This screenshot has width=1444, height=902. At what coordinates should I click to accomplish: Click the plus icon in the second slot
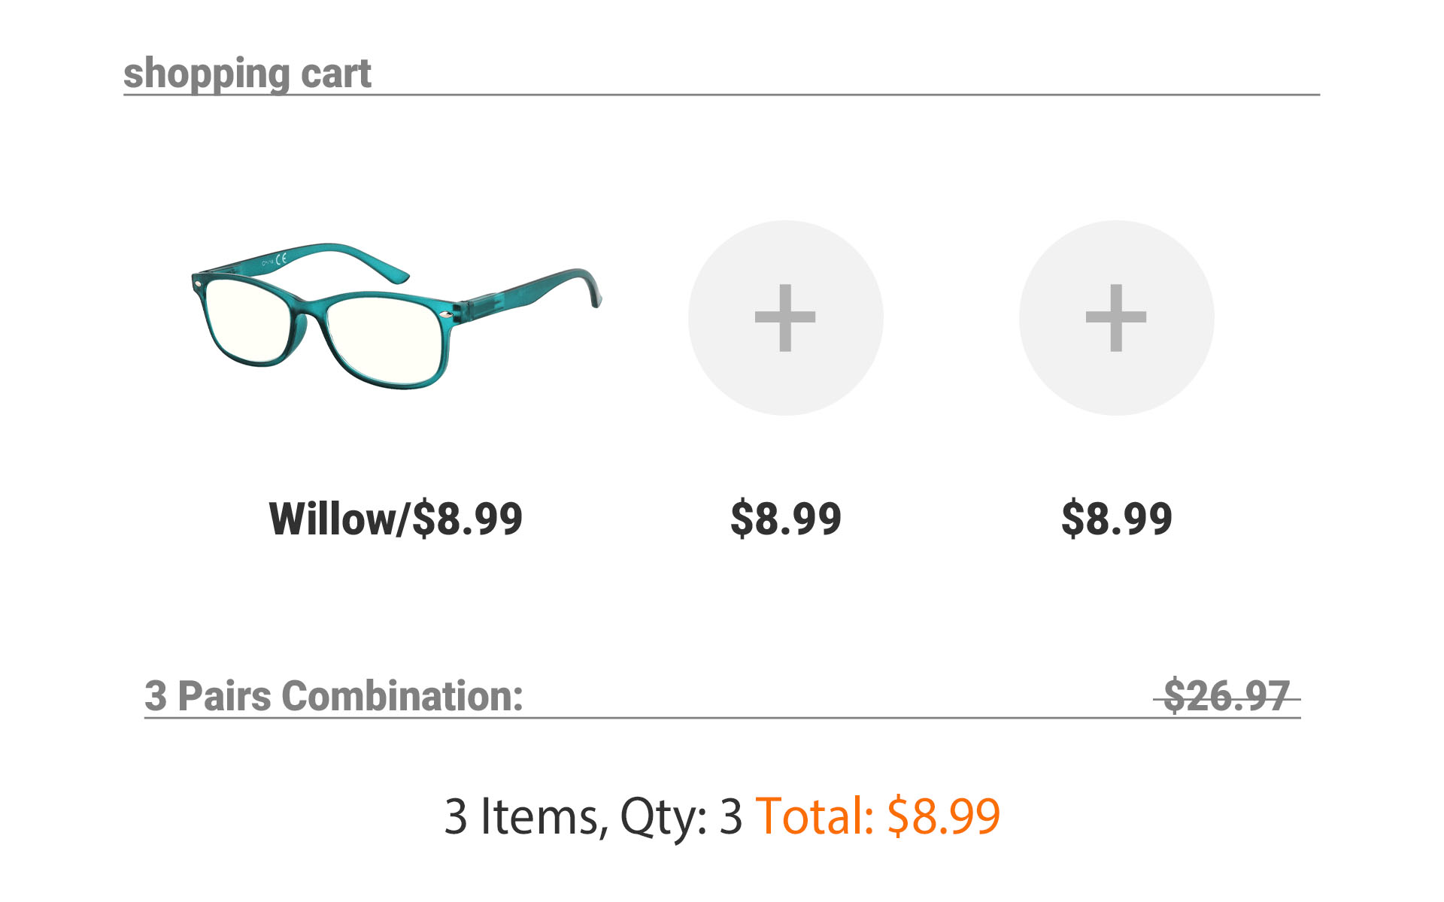[x=785, y=318]
